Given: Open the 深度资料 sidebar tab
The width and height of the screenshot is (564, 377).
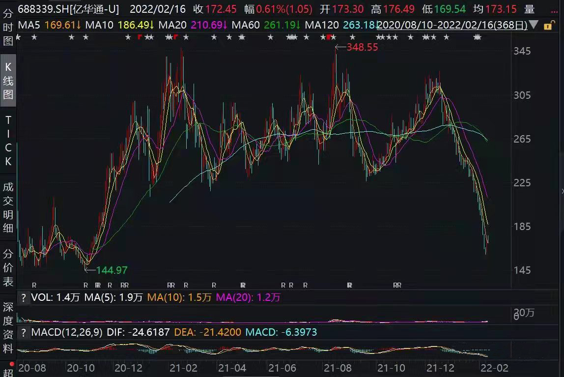Looking at the screenshot, I should tap(8, 328).
